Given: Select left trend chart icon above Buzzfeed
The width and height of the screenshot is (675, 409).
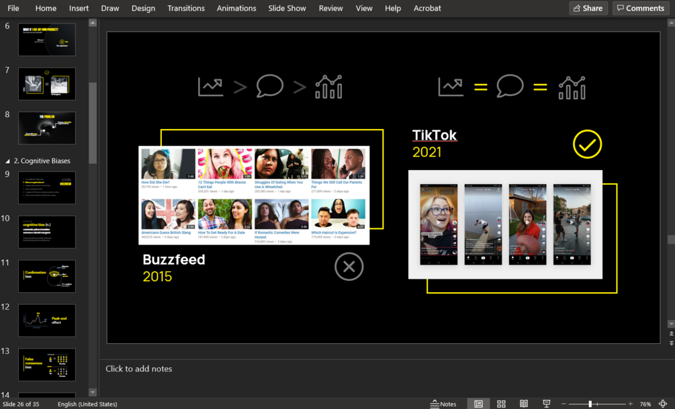Looking at the screenshot, I should tap(210, 87).
